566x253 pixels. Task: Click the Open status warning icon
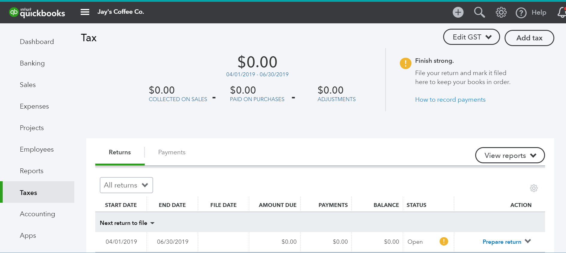click(444, 241)
